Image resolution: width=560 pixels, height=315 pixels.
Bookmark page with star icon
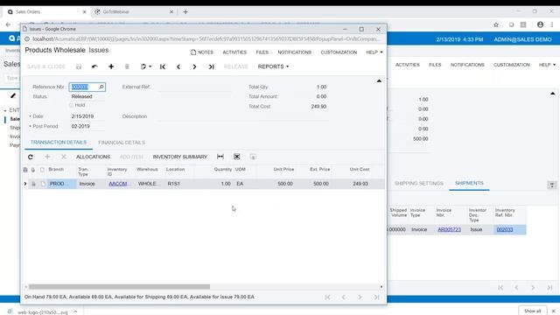coord(496,24)
